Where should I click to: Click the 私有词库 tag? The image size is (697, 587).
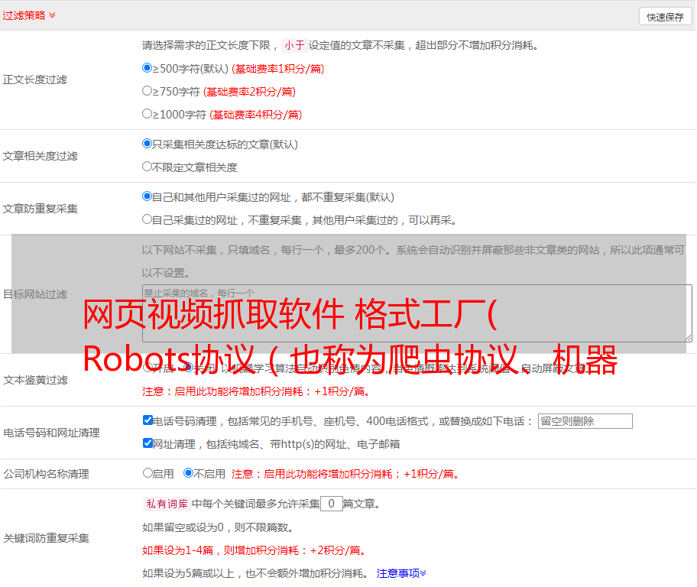click(165, 504)
